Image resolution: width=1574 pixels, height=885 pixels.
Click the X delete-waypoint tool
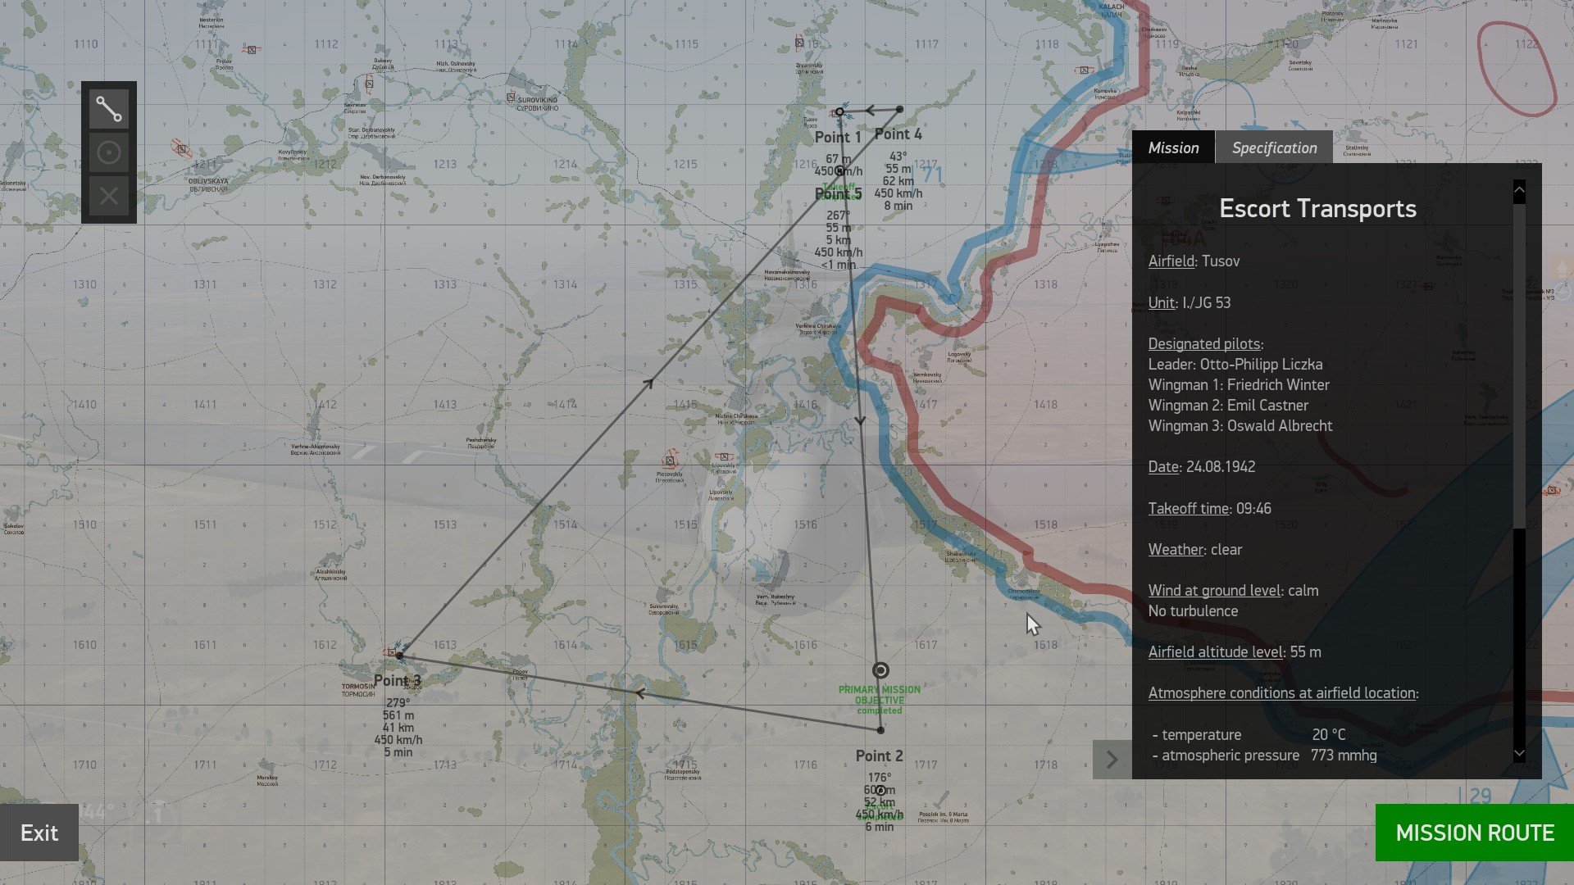(x=109, y=196)
